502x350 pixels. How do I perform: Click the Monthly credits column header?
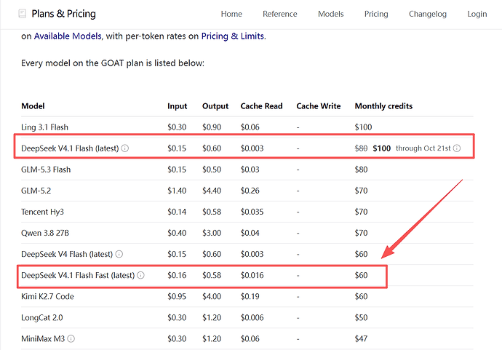click(383, 106)
